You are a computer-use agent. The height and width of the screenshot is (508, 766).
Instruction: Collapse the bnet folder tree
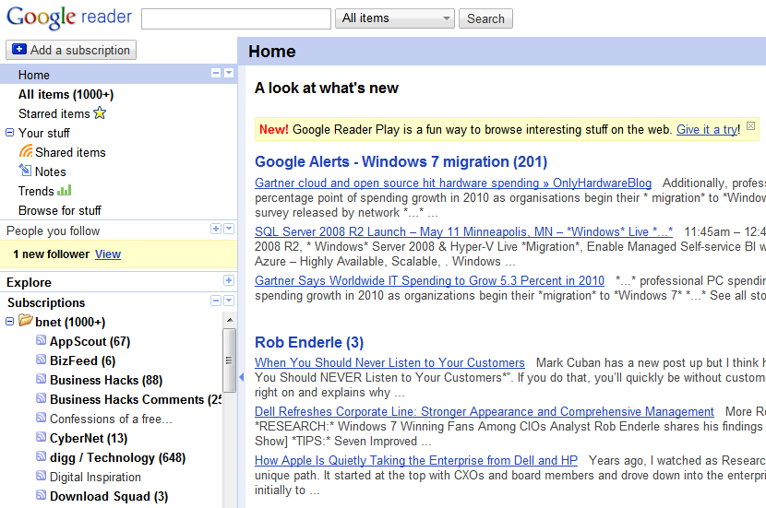[9, 321]
